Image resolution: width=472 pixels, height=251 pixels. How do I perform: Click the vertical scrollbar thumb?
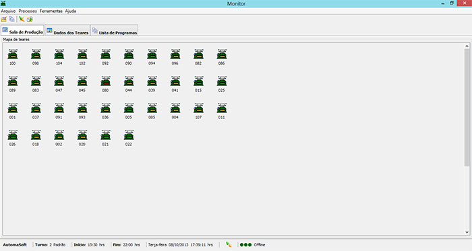[x=467, y=108]
